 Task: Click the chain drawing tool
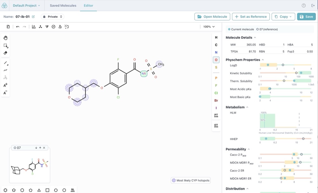click(5, 70)
